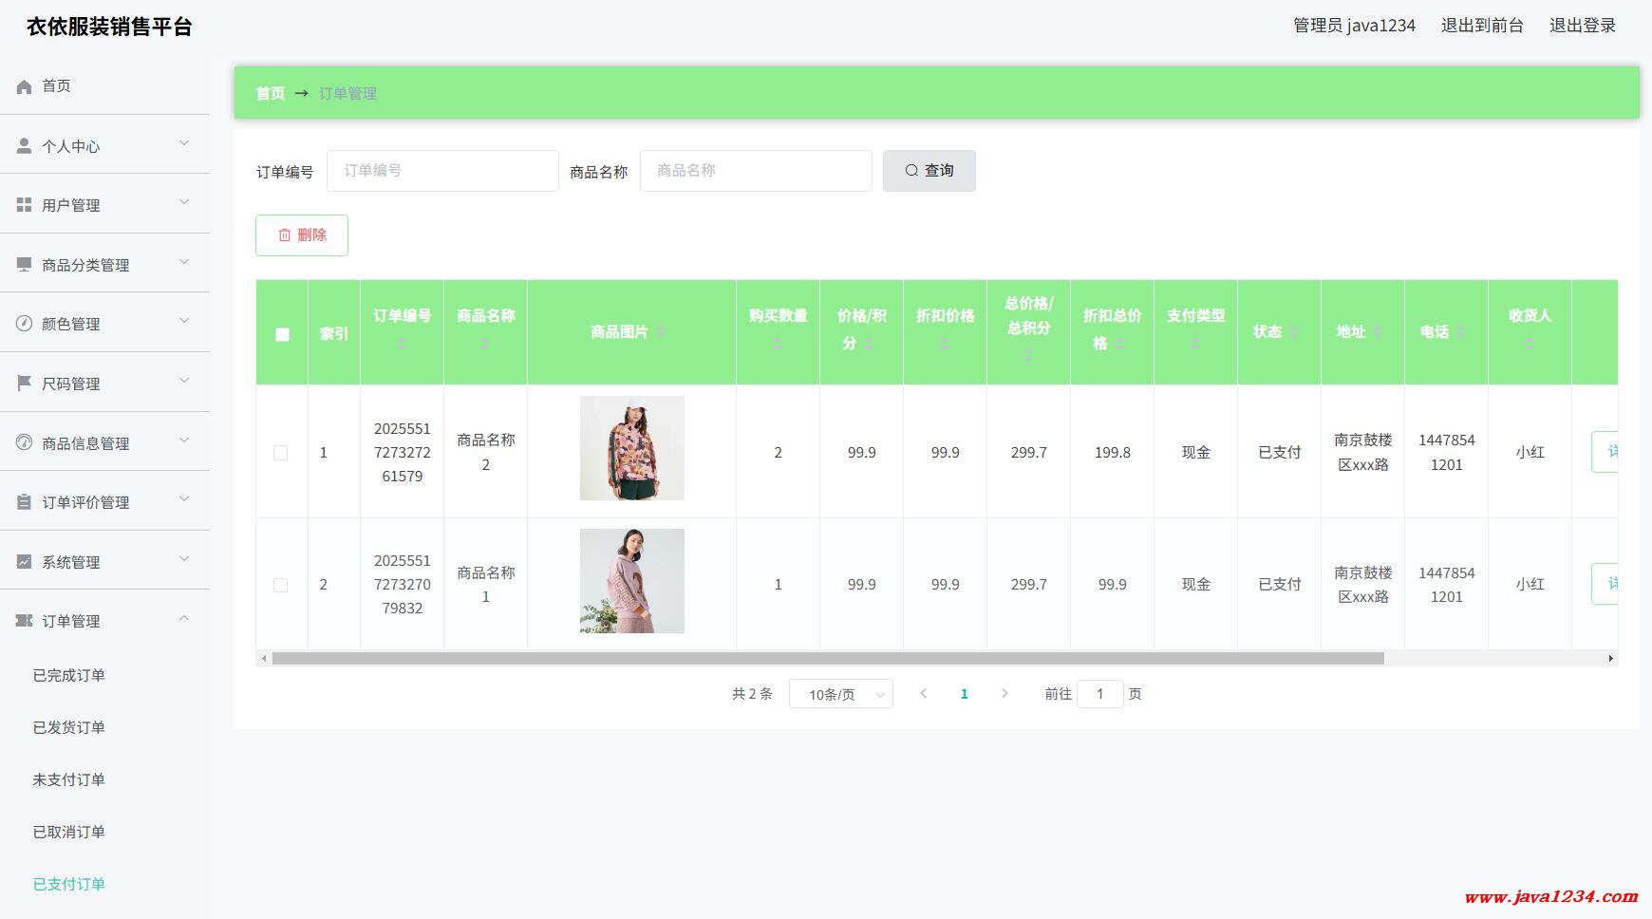
Task: Open the 10条/页 page size dropdown
Action: click(840, 694)
